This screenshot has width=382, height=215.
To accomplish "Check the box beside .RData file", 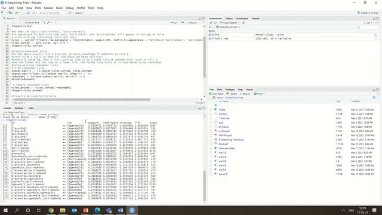I will (211, 110).
